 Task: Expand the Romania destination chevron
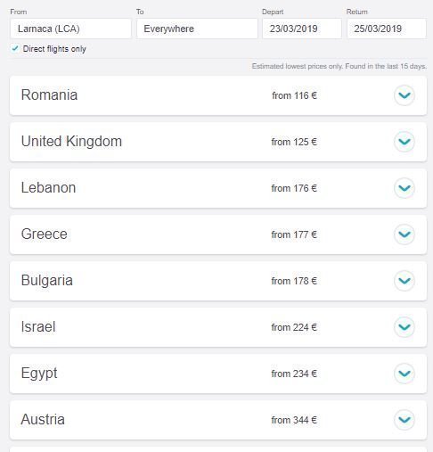tap(404, 95)
